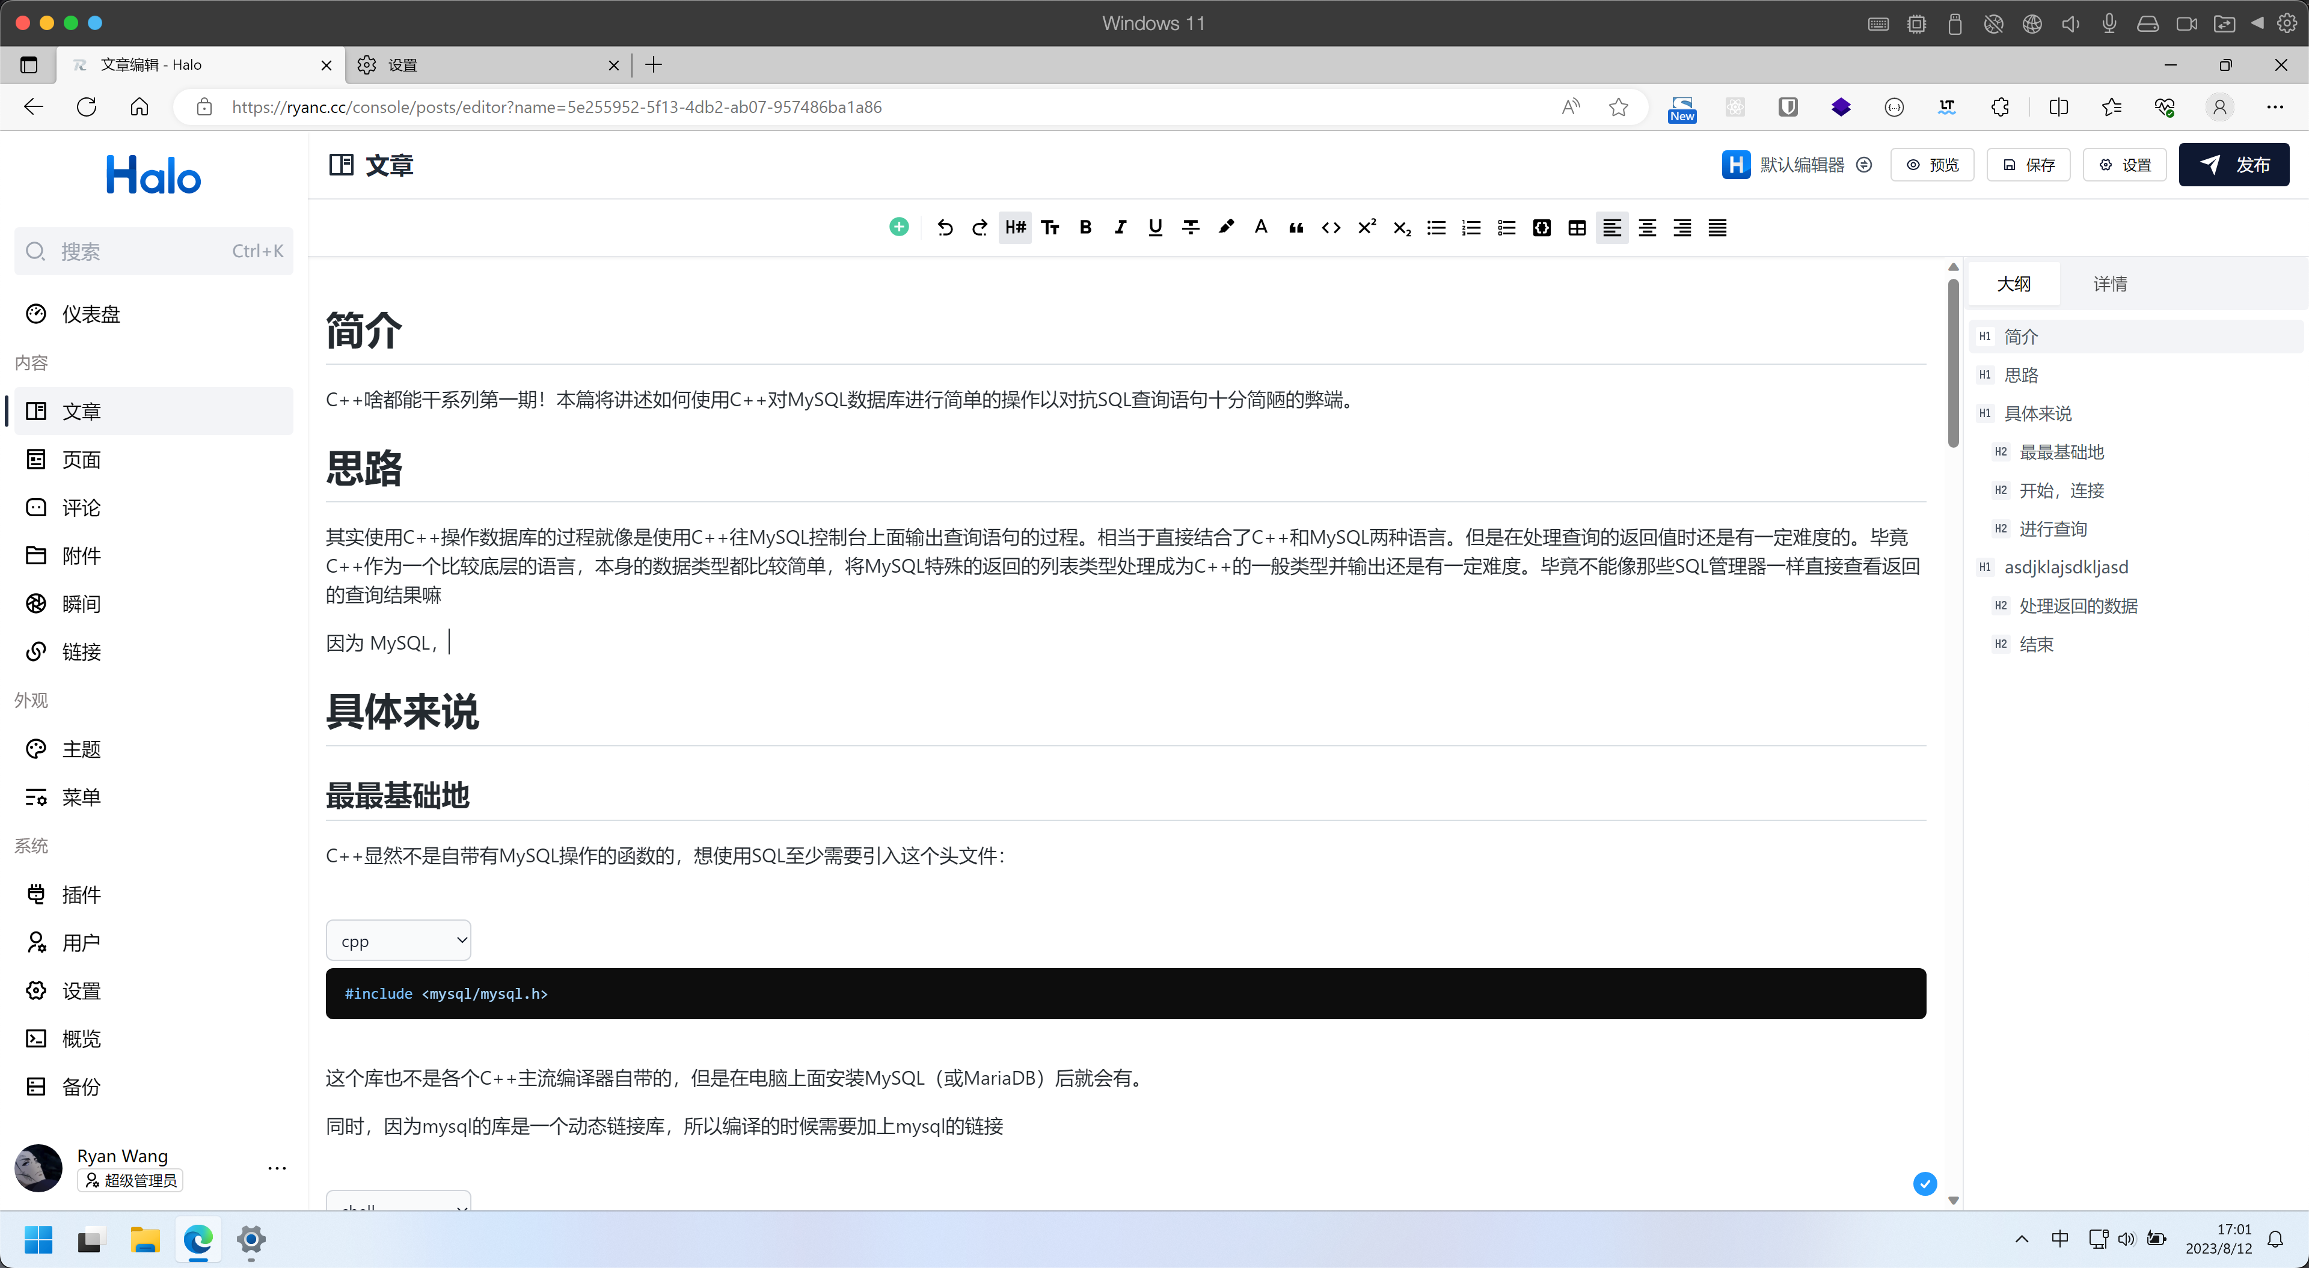This screenshot has width=2309, height=1268.
Task: Insert an ordered list
Action: point(1471,228)
